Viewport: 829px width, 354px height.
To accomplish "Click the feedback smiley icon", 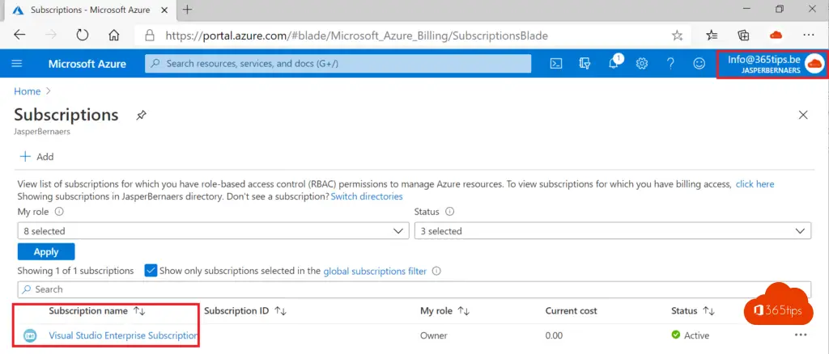I will pyautogui.click(x=699, y=64).
